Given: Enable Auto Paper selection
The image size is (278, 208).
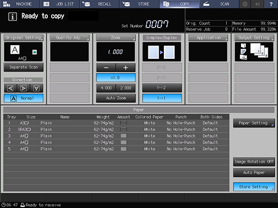Looking at the screenshot, I should [x=254, y=173].
